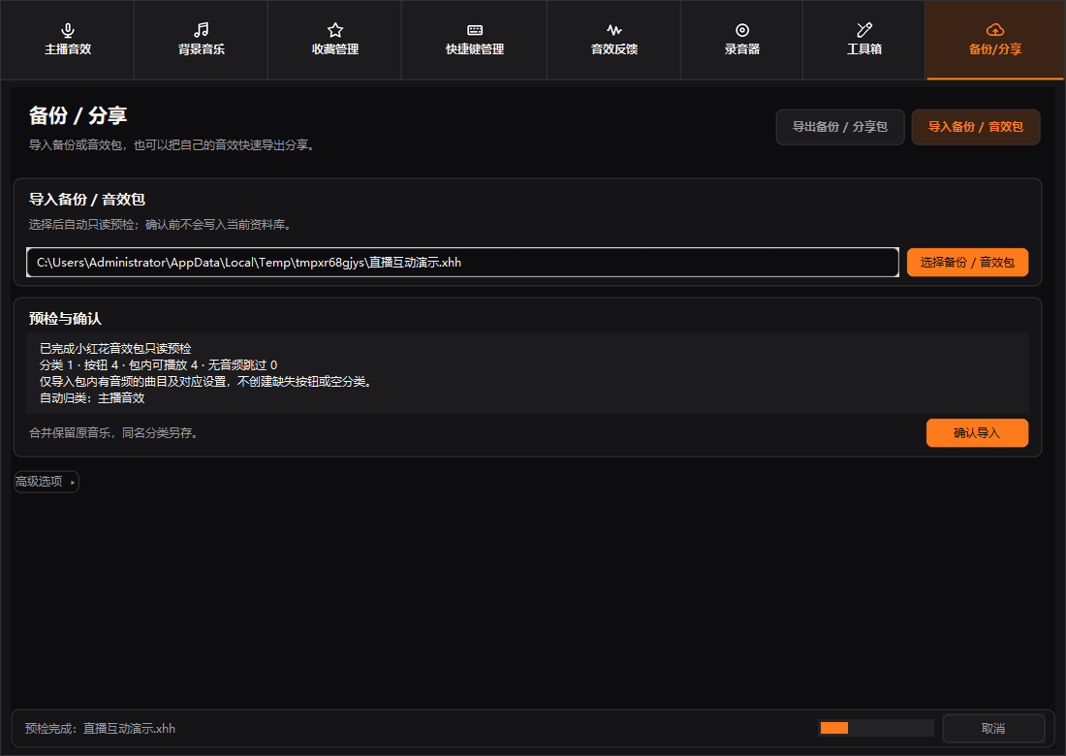
Task: Click the note 合并保留原音乐，同名分类另存。
Action: point(115,433)
